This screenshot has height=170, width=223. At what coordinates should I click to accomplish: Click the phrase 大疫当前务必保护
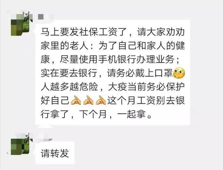click(x=146, y=87)
